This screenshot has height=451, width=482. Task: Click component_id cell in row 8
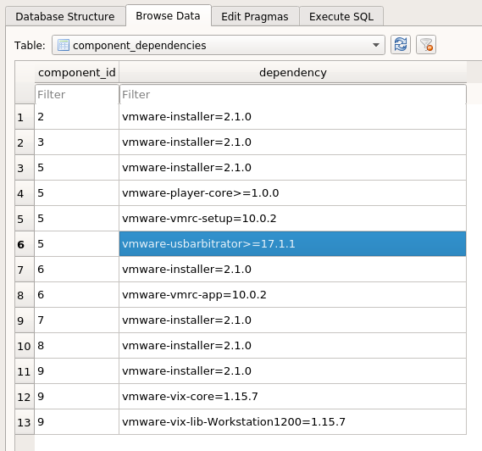pyautogui.click(x=77, y=295)
